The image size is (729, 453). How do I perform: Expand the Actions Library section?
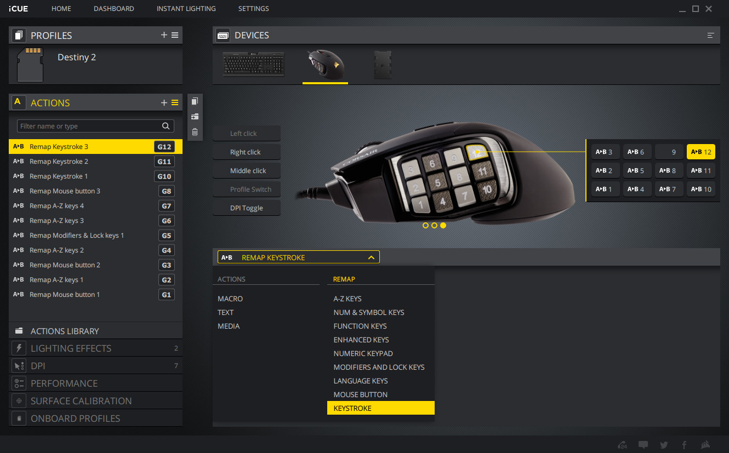(x=95, y=331)
